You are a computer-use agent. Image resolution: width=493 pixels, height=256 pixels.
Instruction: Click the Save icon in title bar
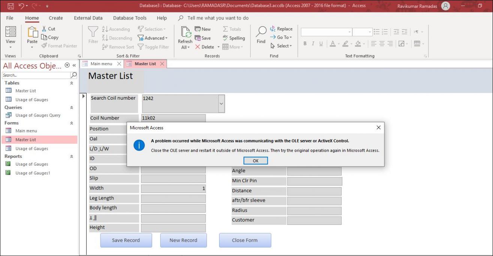point(10,6)
